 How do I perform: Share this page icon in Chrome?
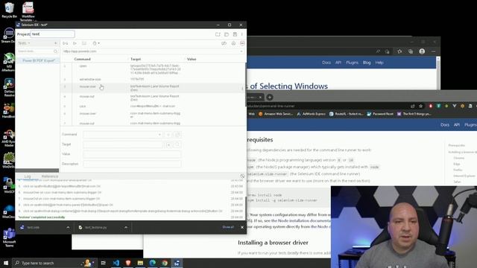pyautogui.click(x=412, y=106)
